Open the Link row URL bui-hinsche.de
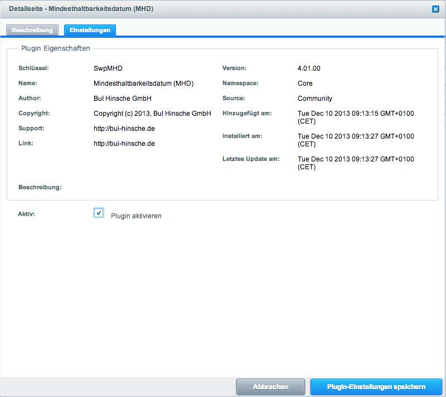This screenshot has height=397, width=446. pos(124,144)
